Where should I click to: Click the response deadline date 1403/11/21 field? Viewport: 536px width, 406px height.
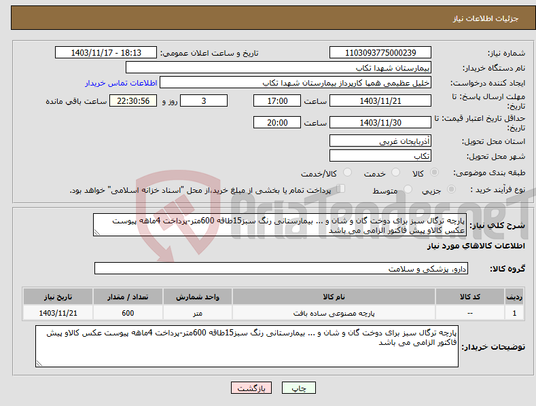pyautogui.click(x=380, y=100)
